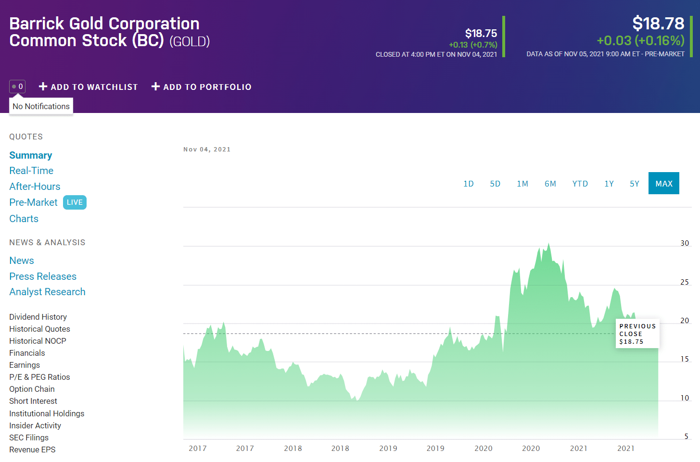Click the Previous Close $18.75 label
This screenshot has height=462, width=700.
coord(637,334)
